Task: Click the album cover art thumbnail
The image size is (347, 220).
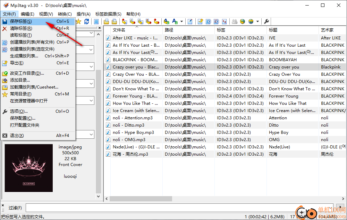Action: click(29, 168)
